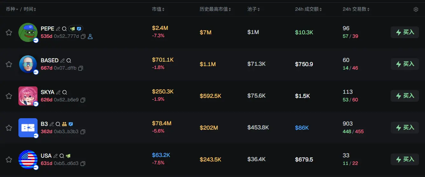Open the SKYA token avatar image
This screenshot has height=177, width=425.
click(x=28, y=96)
